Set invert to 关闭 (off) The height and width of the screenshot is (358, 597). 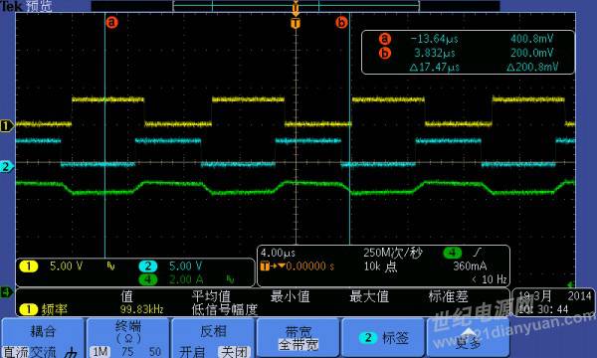234,352
